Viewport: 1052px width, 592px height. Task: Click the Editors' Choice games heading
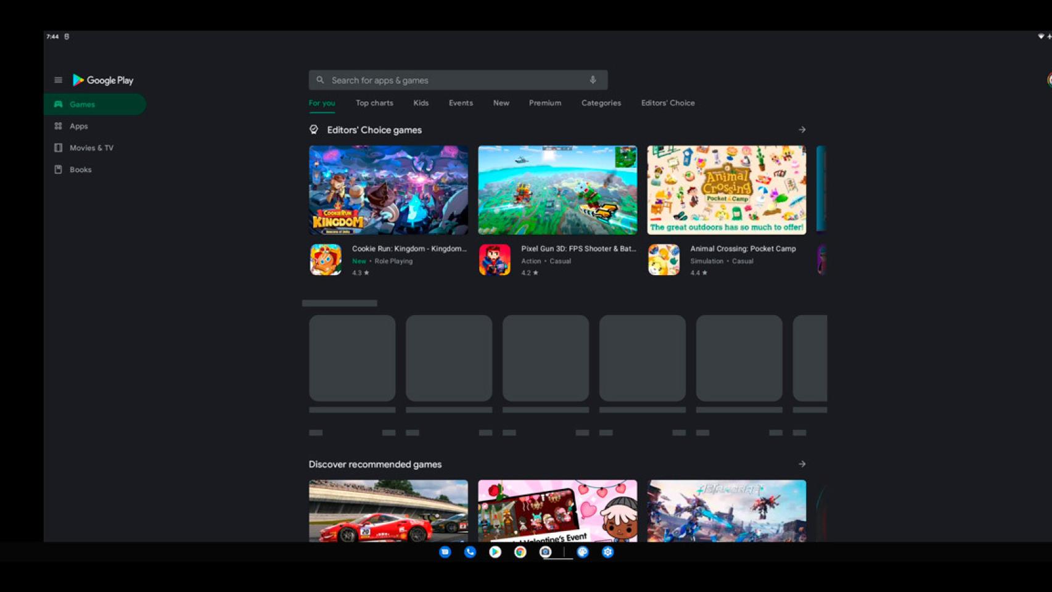pyautogui.click(x=374, y=130)
